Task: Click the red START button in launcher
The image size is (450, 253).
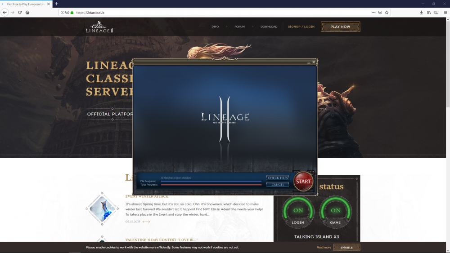Action: (x=303, y=182)
